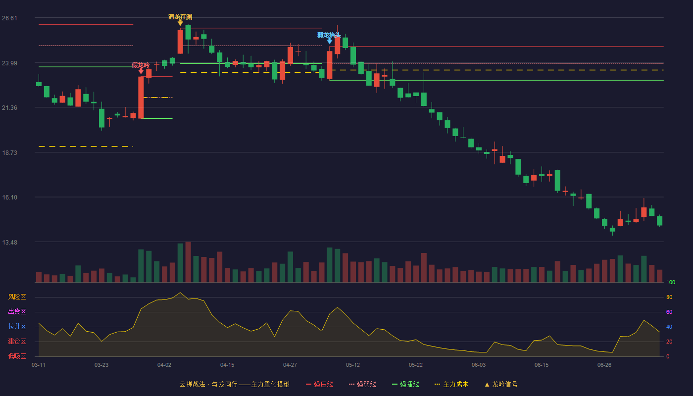This screenshot has height=396, width=693.
Task: Click the 04-27 date axis label
Action: pyautogui.click(x=290, y=365)
